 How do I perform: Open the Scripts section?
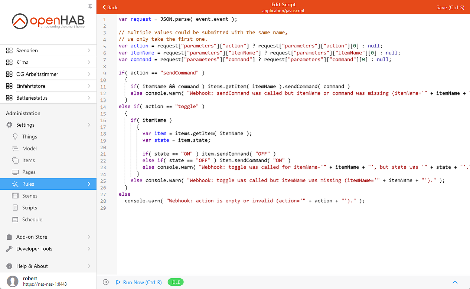pos(48,208)
